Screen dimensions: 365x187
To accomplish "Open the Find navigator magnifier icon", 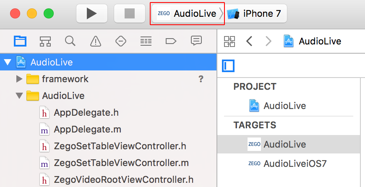I will (x=70, y=41).
